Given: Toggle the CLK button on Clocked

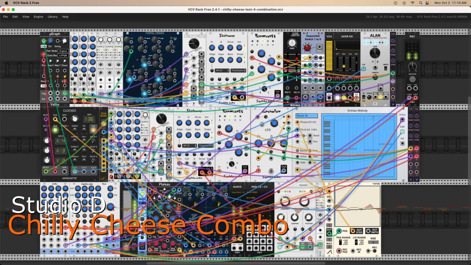Looking at the screenshot, I should point(93,130).
